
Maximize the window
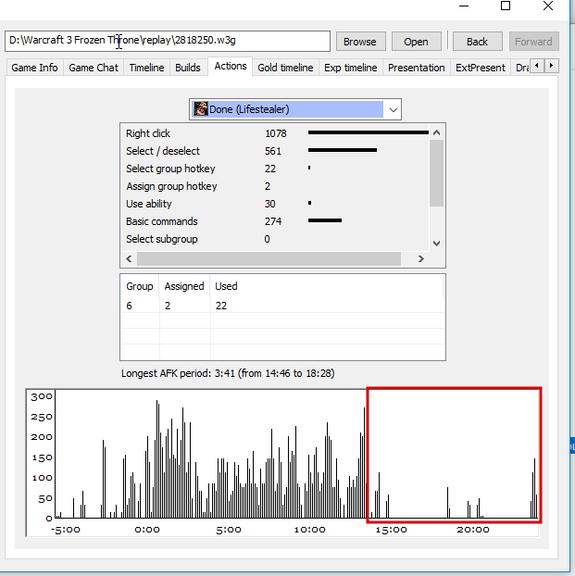(x=506, y=6)
